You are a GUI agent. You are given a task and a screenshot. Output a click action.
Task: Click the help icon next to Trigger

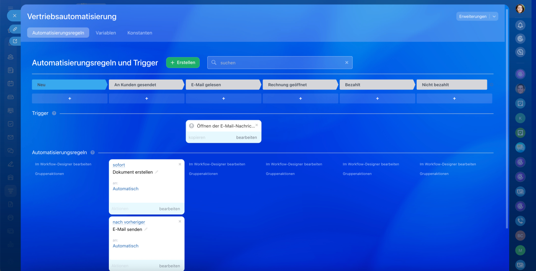click(54, 113)
